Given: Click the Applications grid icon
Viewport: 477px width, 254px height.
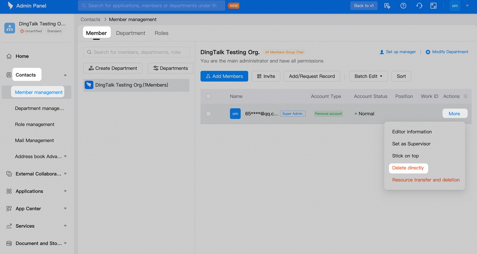Looking at the screenshot, I should pos(9,191).
